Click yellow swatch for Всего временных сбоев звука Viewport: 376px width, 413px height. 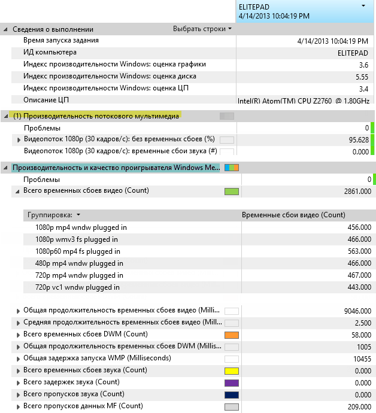pos(232,371)
